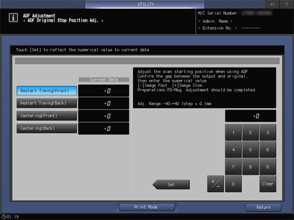Viewport: 294px width, 220px height.
Task: Click the numeric entry display above keypad
Action: 250,116
